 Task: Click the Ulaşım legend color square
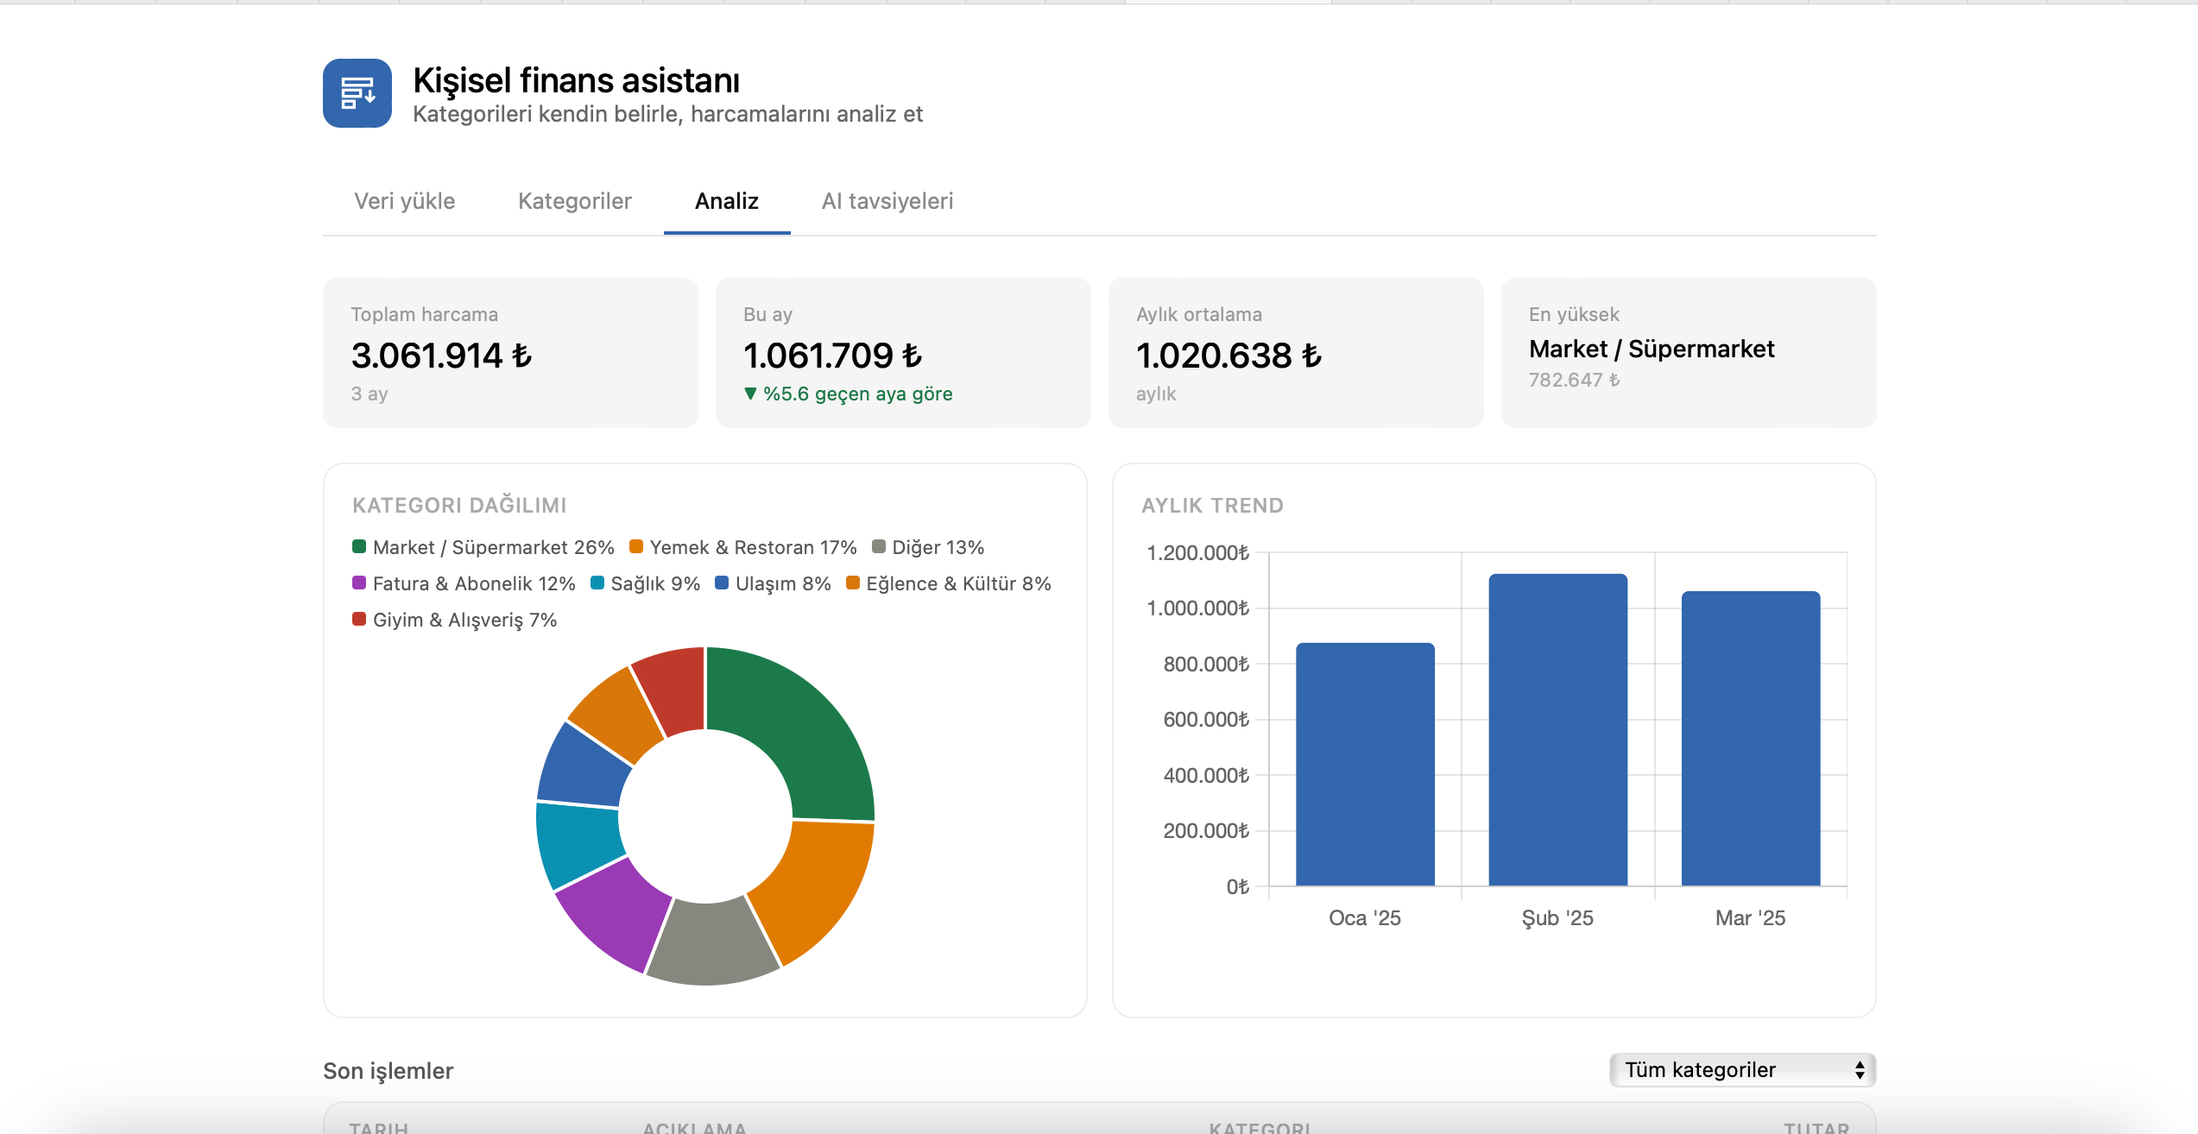pyautogui.click(x=722, y=583)
